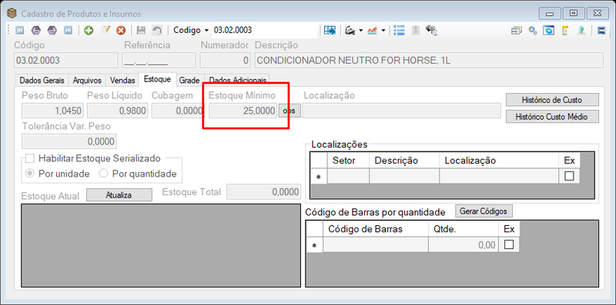Open the Codigo search type dropdown
Viewport: 616px width, 305px height.
[191, 30]
